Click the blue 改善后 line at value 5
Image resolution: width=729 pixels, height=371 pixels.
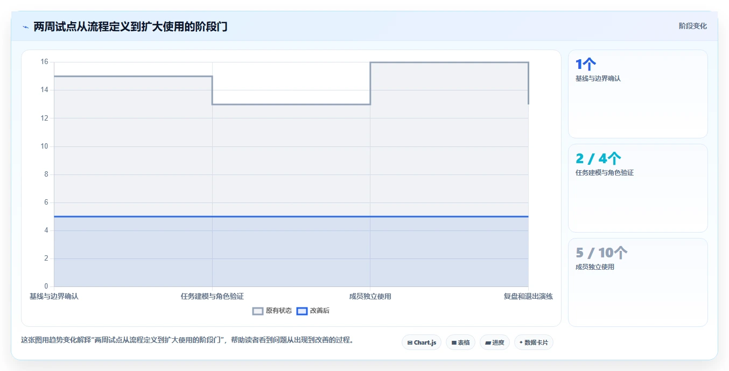point(291,216)
